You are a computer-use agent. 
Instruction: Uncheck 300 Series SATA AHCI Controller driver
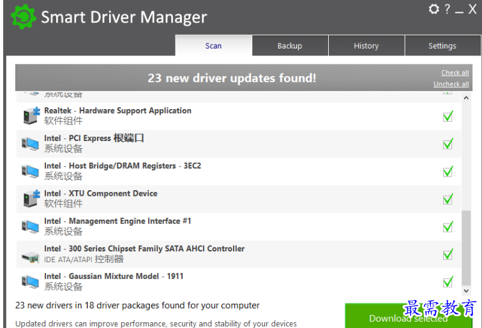[x=448, y=254]
